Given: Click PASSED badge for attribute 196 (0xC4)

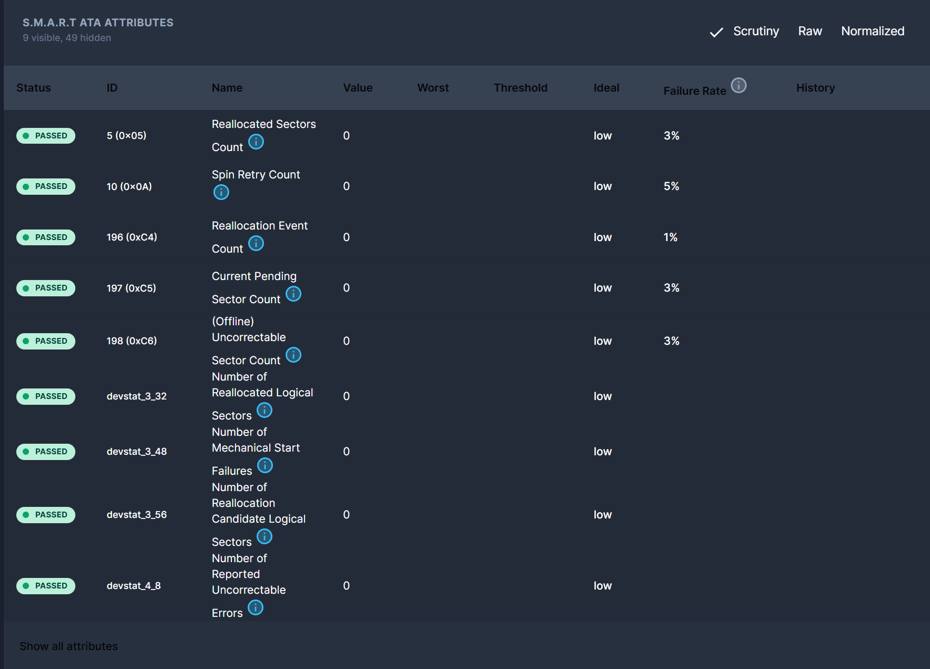Looking at the screenshot, I should point(46,237).
